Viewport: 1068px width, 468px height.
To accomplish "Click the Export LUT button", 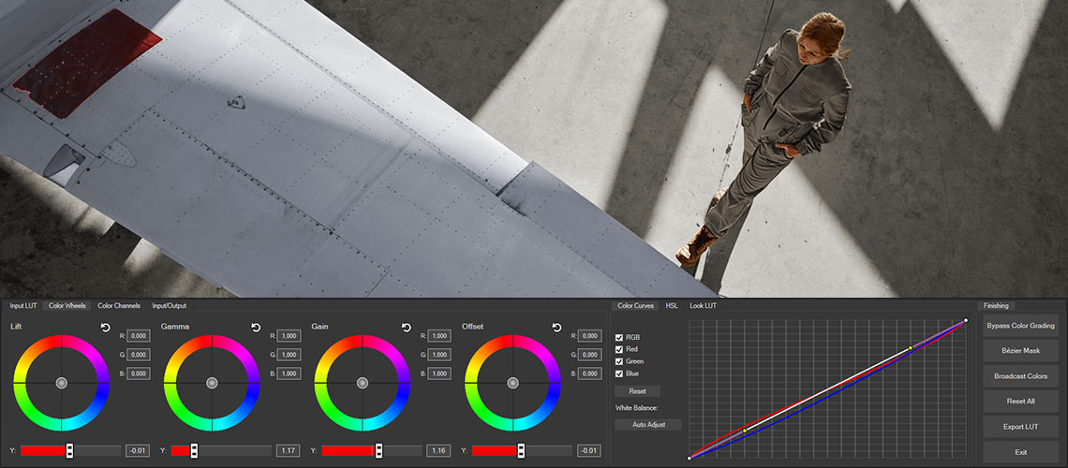I will (1020, 427).
